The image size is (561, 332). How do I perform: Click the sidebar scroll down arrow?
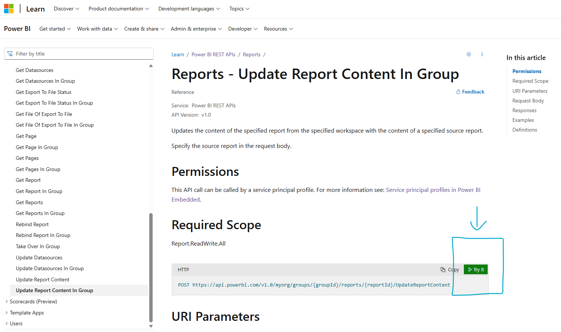(x=151, y=326)
